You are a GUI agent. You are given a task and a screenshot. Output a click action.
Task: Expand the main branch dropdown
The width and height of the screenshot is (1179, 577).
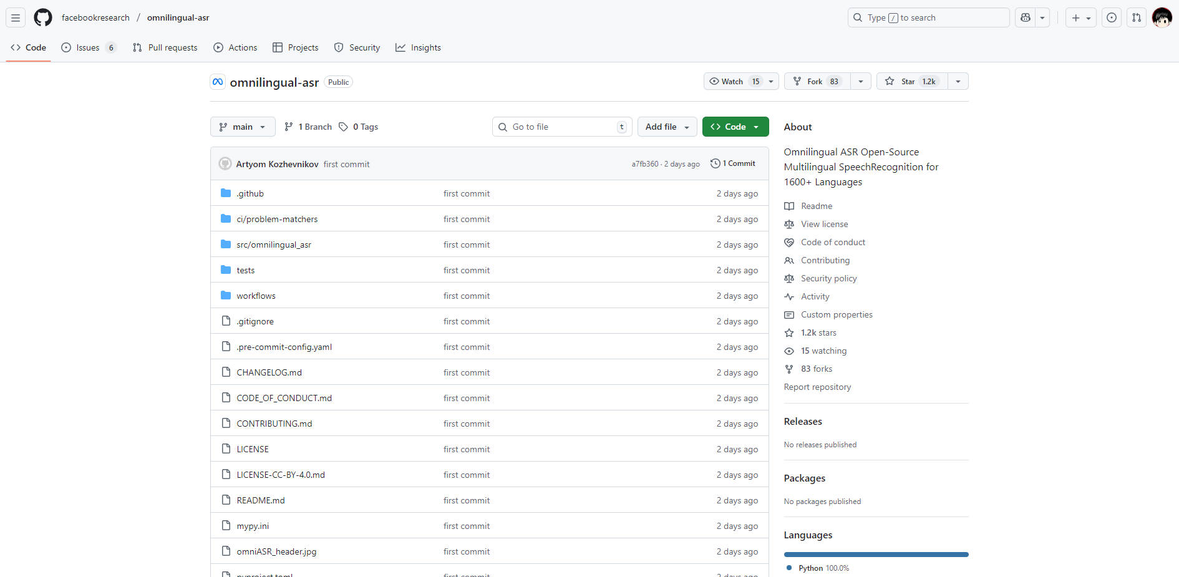tap(243, 127)
